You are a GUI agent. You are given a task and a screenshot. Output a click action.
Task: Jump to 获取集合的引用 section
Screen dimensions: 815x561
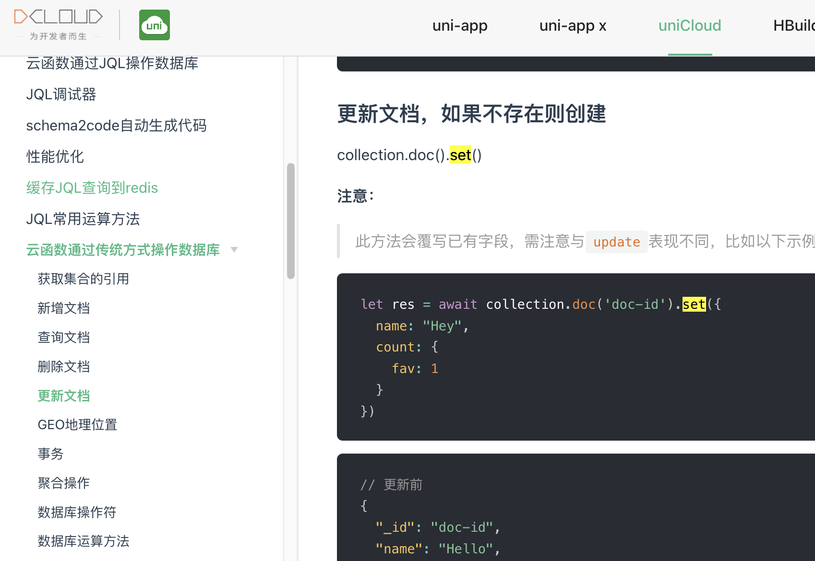[83, 279]
